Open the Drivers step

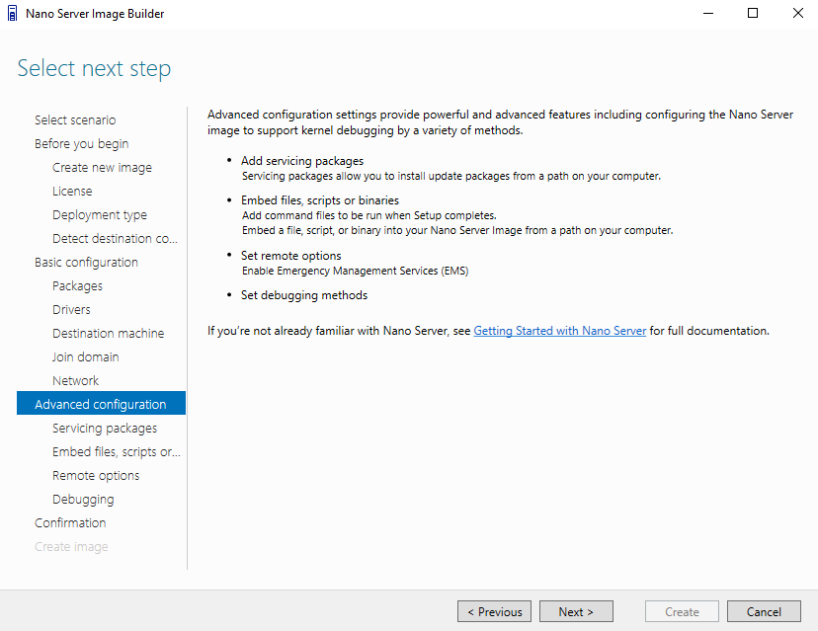tap(71, 310)
